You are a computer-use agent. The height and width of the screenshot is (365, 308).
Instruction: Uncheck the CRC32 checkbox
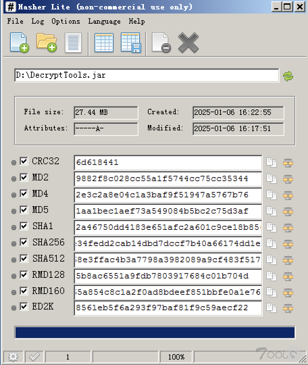pyautogui.click(x=24, y=161)
